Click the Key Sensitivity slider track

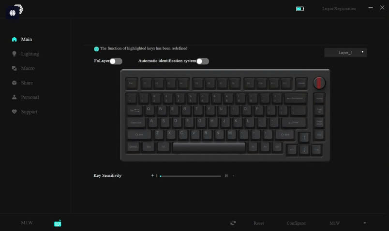tap(191, 176)
